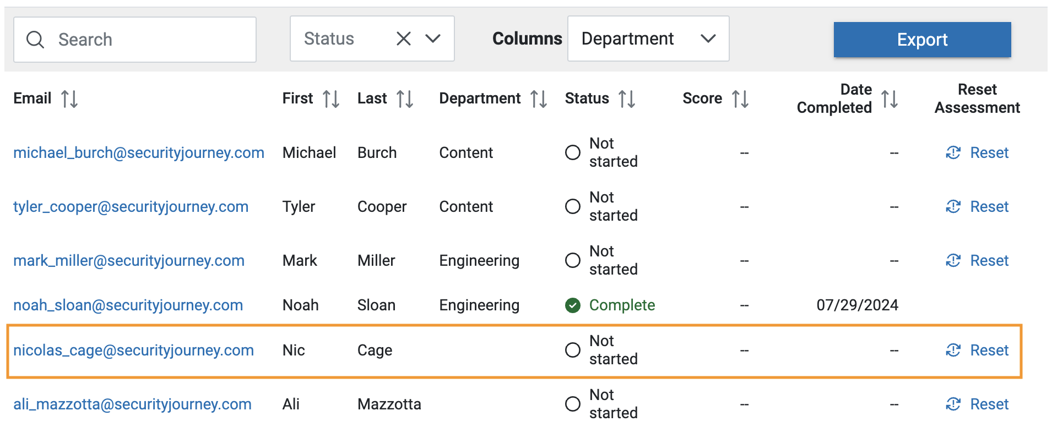
Task: Click Noah Sloan's green Complete checkmark
Action: 573,305
